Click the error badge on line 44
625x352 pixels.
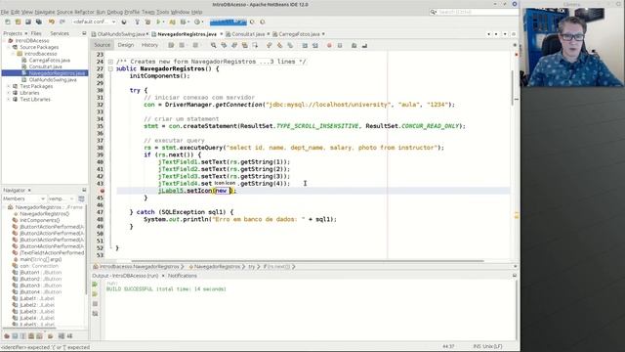coord(102,191)
